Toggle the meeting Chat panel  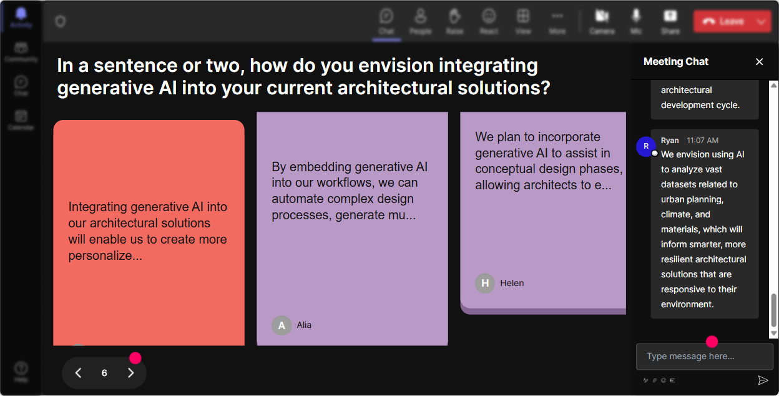coord(386,21)
